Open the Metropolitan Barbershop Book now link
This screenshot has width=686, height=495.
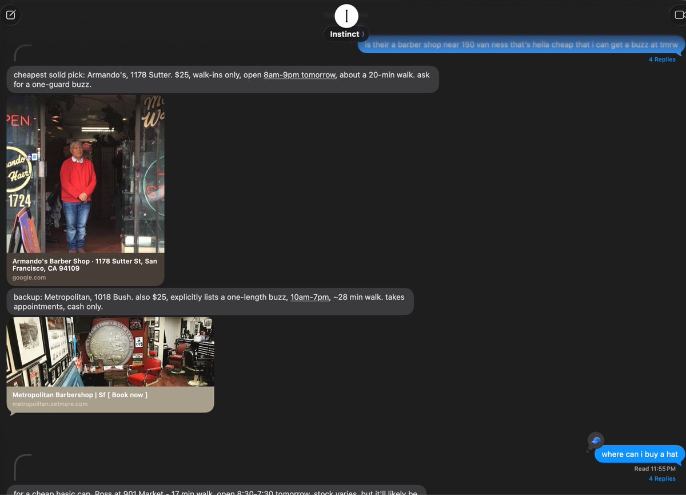(x=80, y=395)
